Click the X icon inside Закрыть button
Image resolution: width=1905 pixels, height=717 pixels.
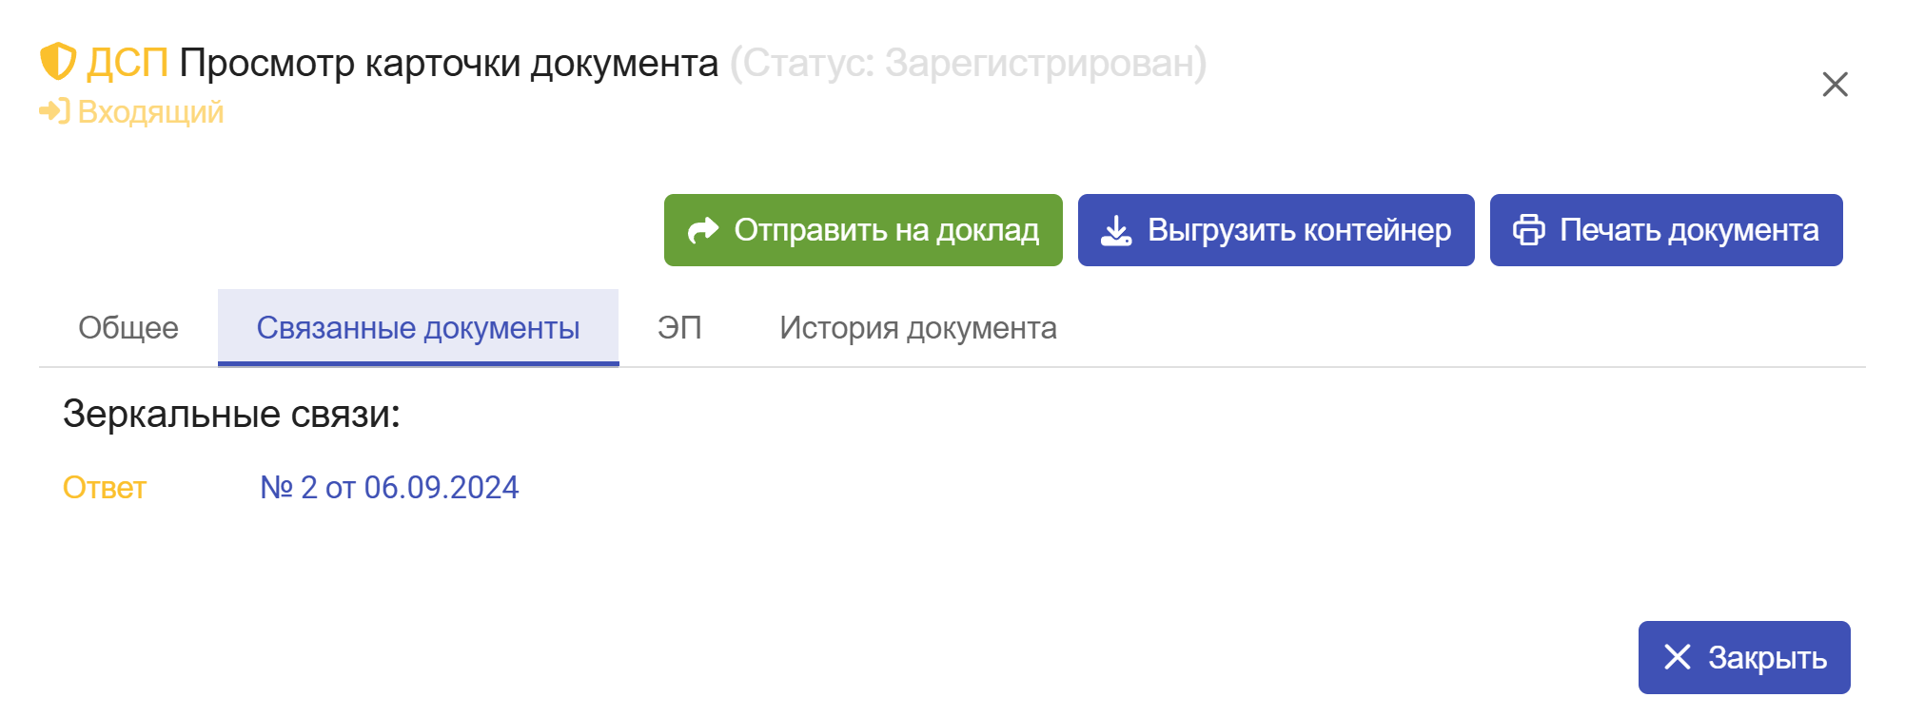1678,657
